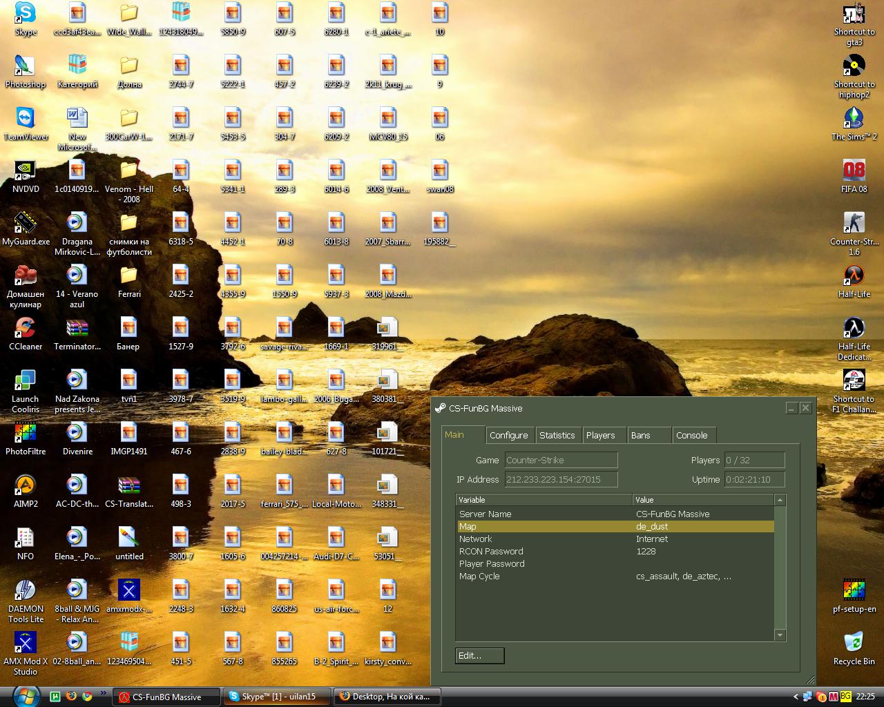Select the Half-Life desktop shortcut
The image size is (884, 707).
pos(854,281)
